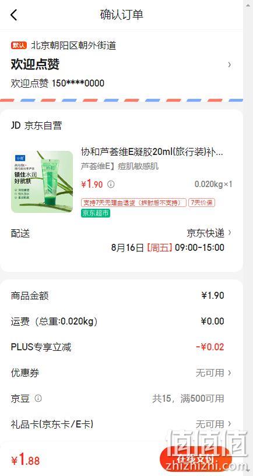253x476 pixels.
Task: Tap the 运费 shipping fee row
Action: (x=121, y=321)
